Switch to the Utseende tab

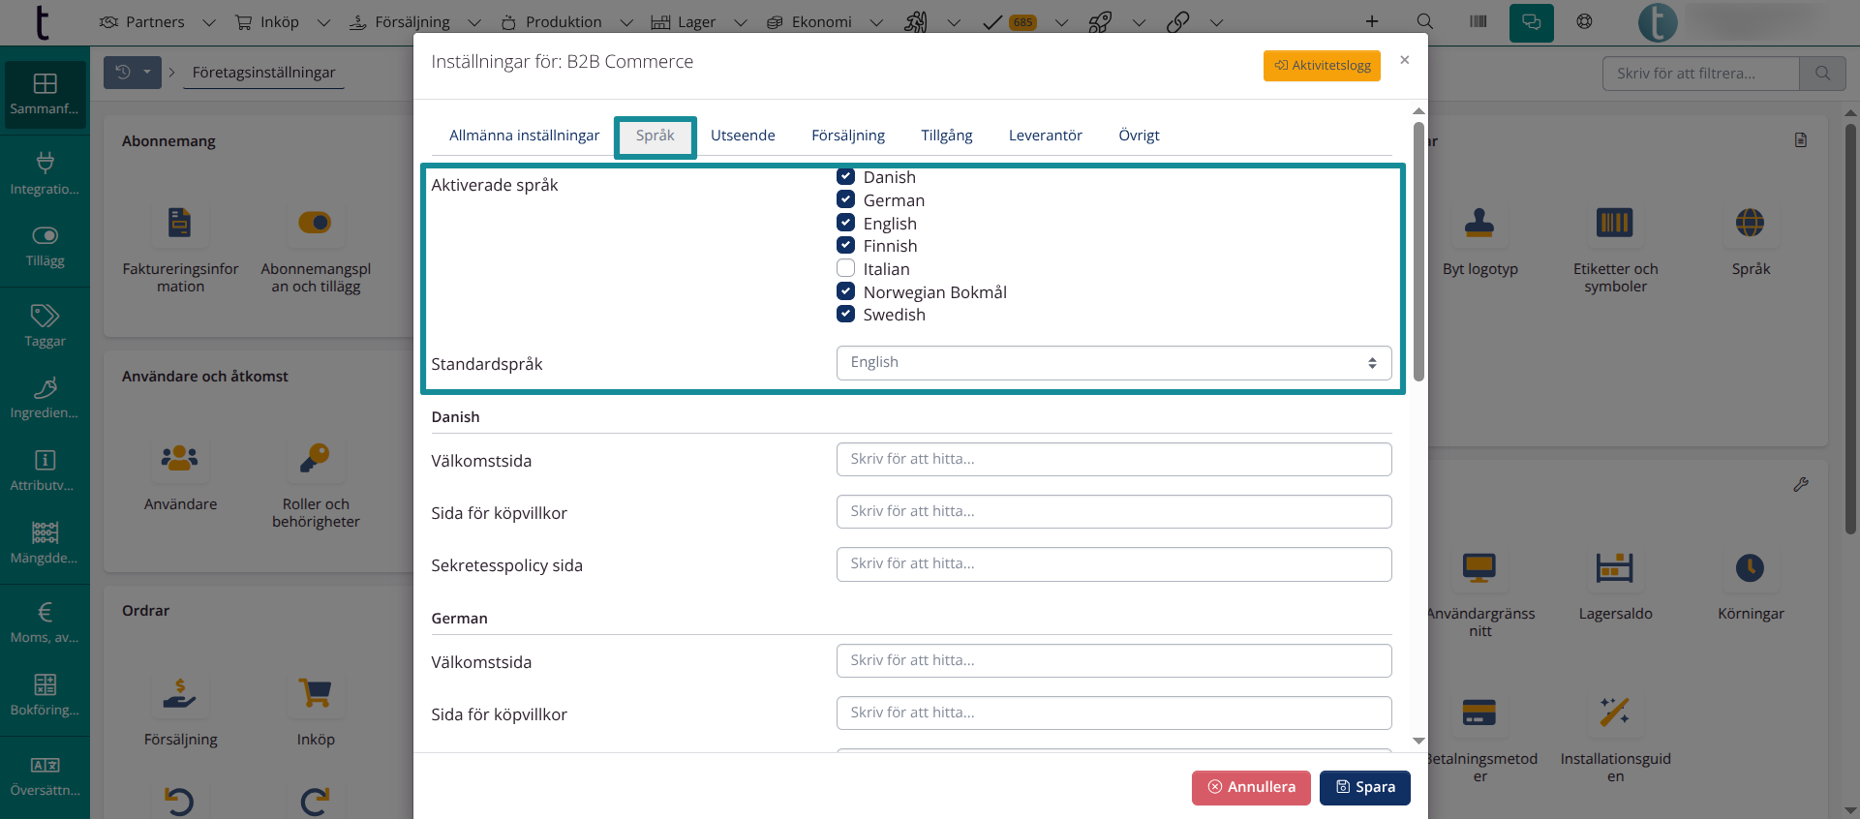[x=743, y=136]
